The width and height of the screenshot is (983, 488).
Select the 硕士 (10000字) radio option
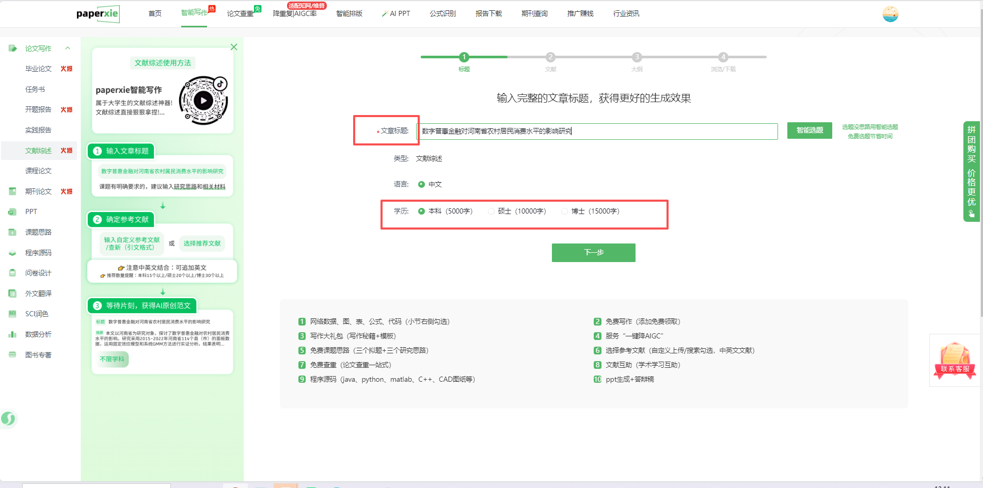pyautogui.click(x=491, y=211)
